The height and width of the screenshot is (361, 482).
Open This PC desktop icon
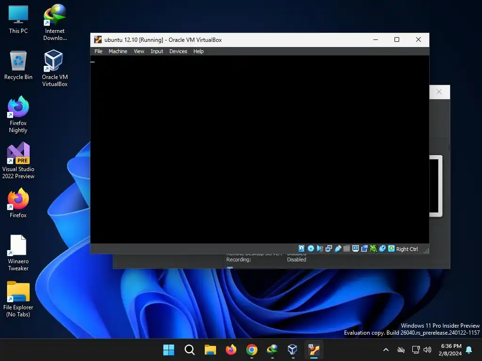(18, 20)
